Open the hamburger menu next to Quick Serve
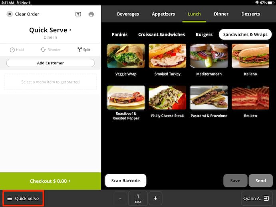This screenshot has width=276, height=207. click(x=10, y=199)
